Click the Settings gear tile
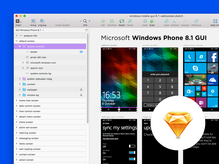Image resolution: width=219 pixels, height=164 pixels. 213,91
